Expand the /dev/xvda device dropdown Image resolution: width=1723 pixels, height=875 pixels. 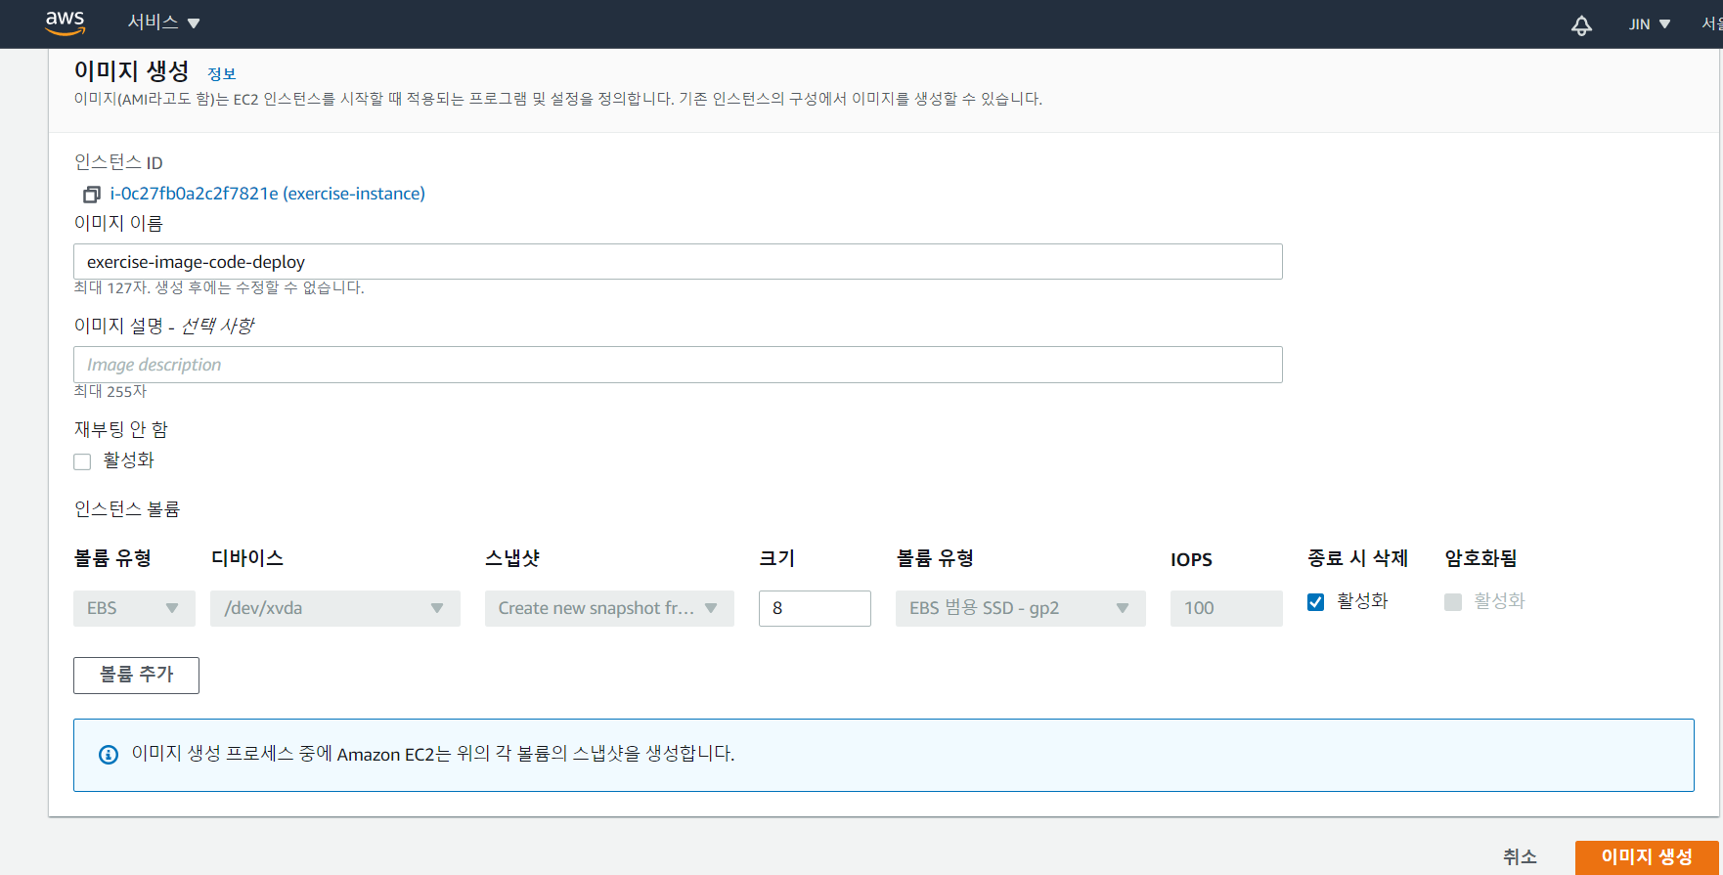click(x=334, y=608)
